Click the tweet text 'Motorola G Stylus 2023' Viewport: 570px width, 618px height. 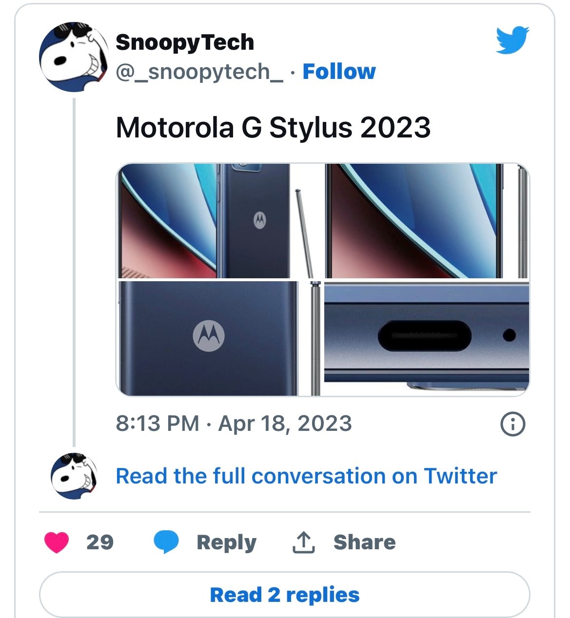273,128
